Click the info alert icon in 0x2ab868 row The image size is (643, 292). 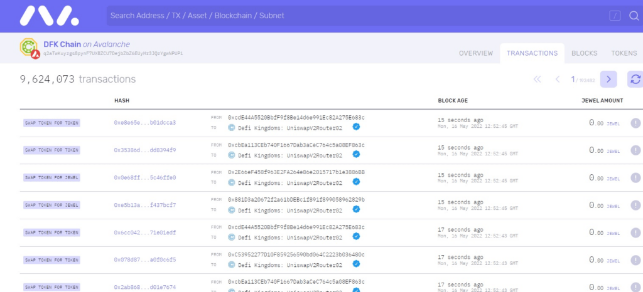coord(635,287)
